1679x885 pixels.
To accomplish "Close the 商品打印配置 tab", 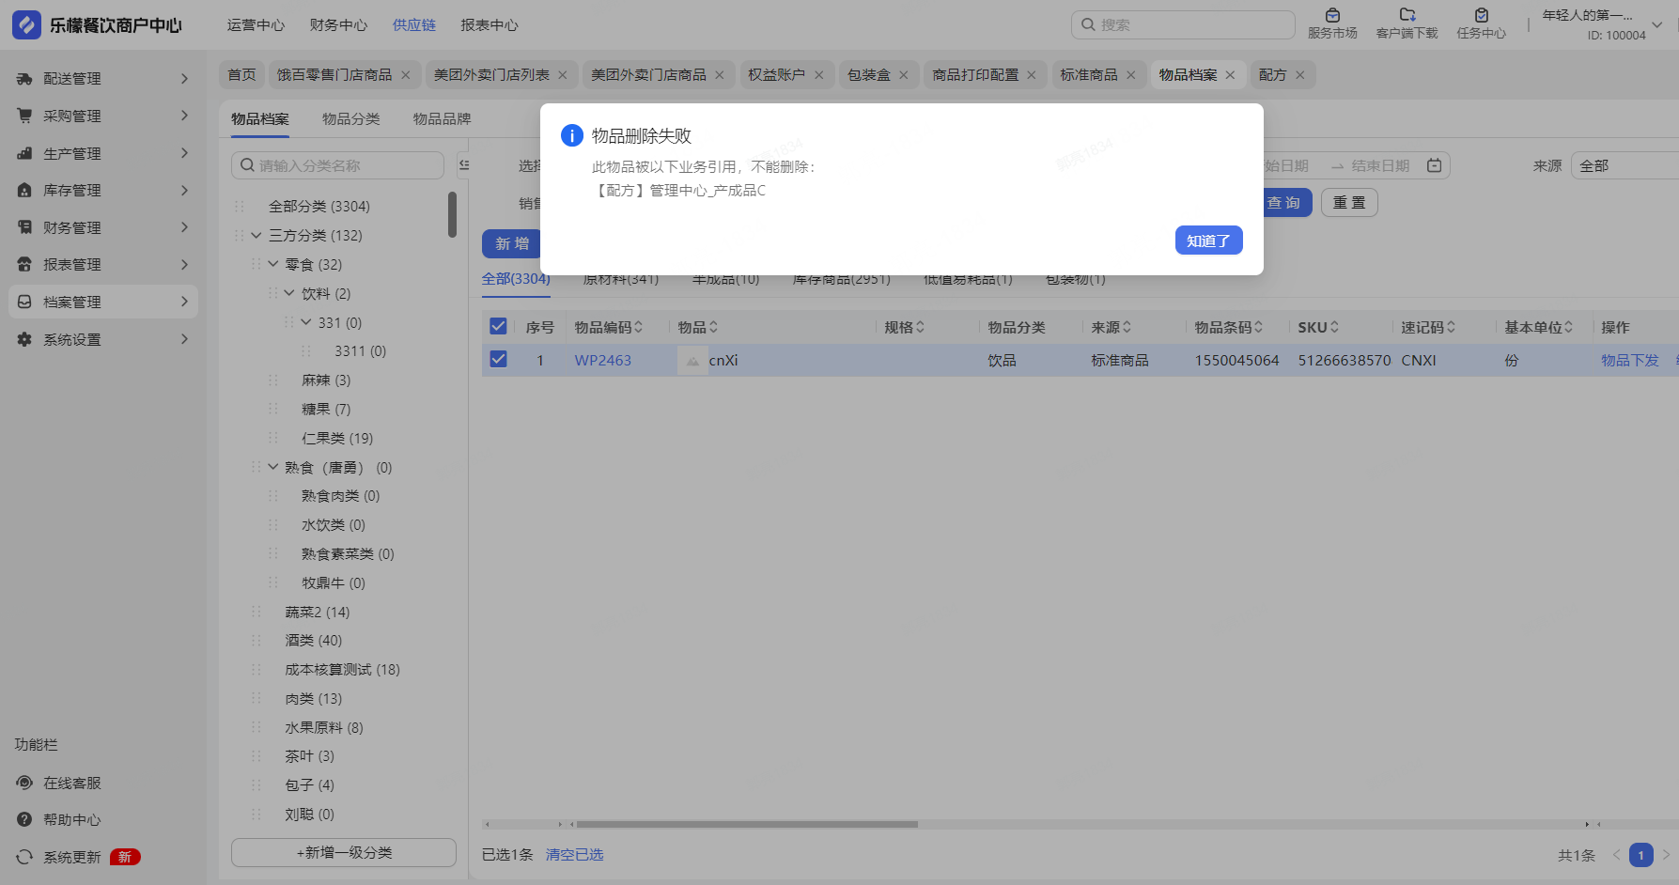I will (1031, 75).
